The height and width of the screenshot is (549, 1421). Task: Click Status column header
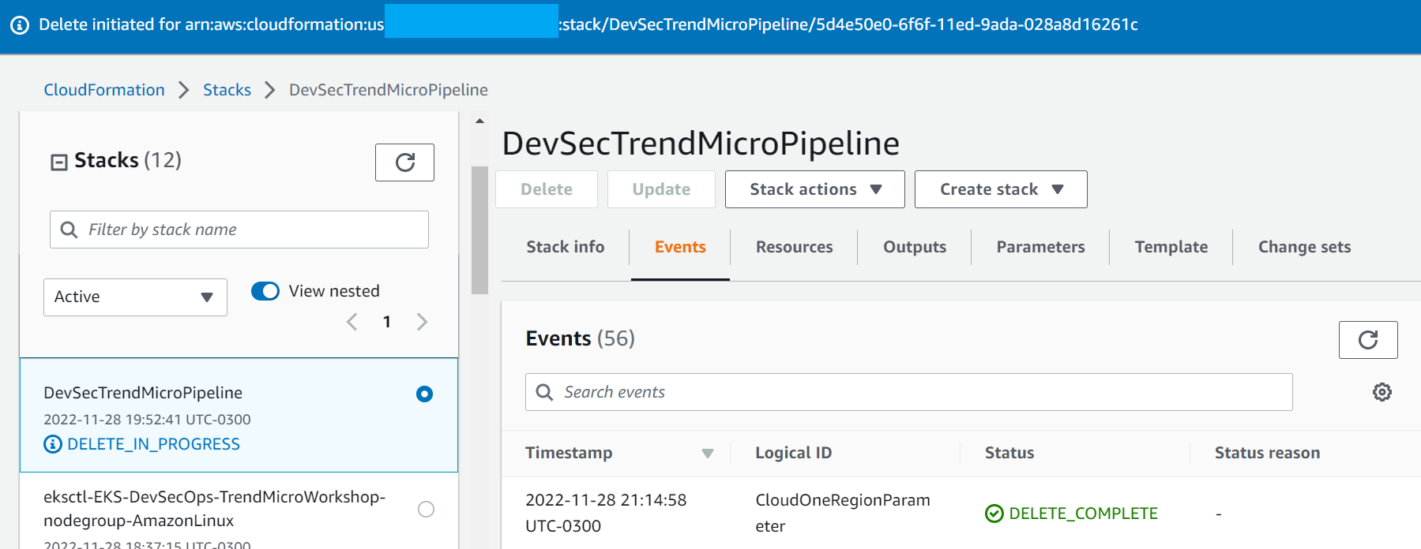(x=1009, y=453)
